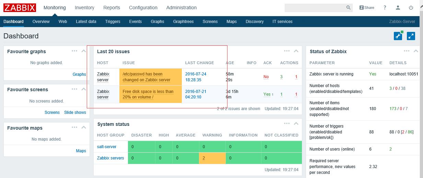Open Favourite screens widget options dots
Viewport: 423px width, 178px height.
click(74, 89)
